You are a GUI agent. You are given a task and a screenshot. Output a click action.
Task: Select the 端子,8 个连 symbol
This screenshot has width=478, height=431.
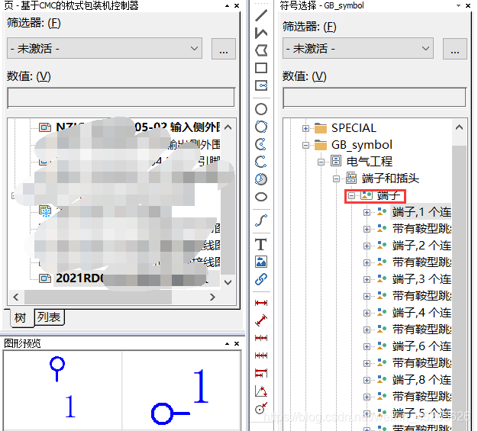(x=421, y=380)
